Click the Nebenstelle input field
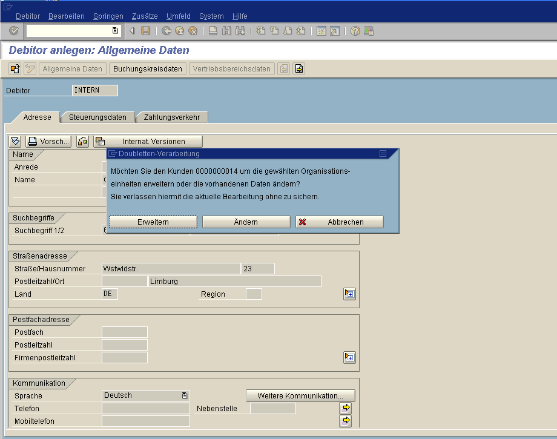 [x=273, y=409]
